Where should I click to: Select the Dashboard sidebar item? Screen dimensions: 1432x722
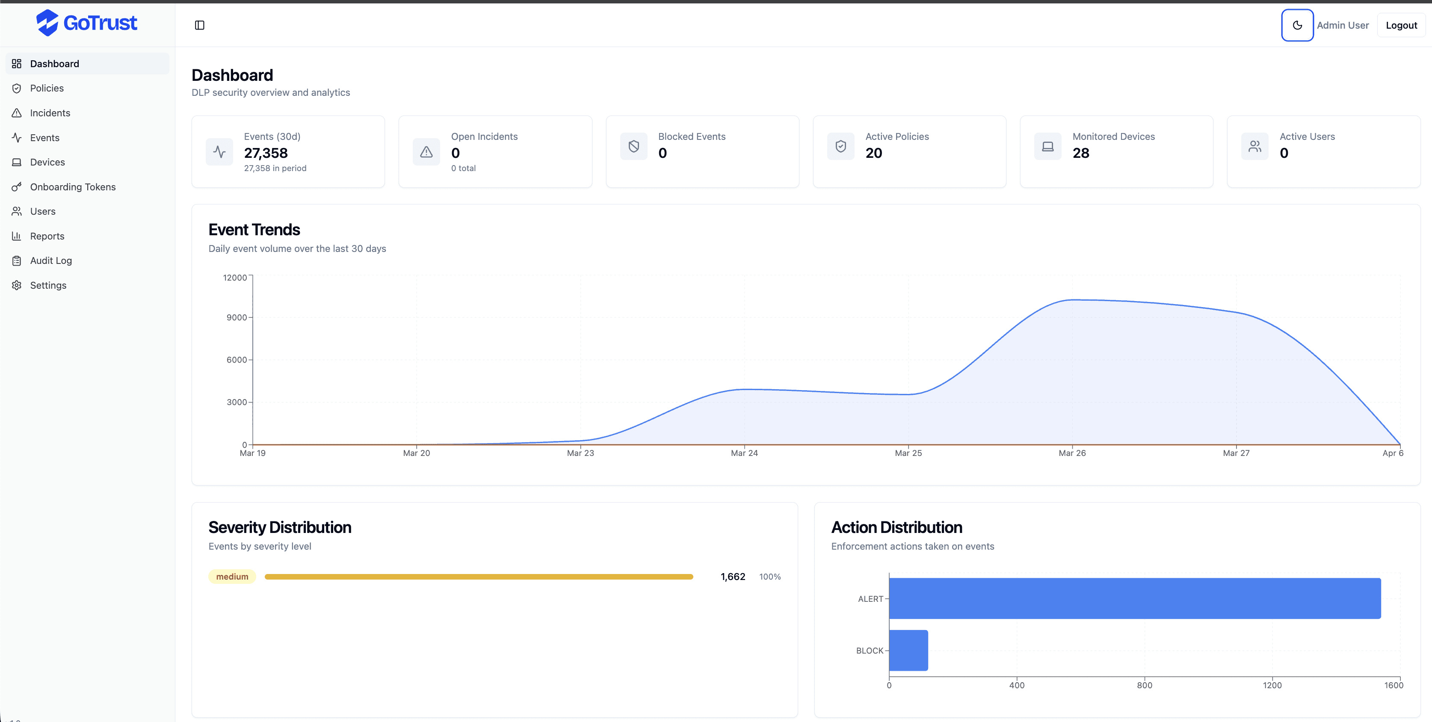54,64
